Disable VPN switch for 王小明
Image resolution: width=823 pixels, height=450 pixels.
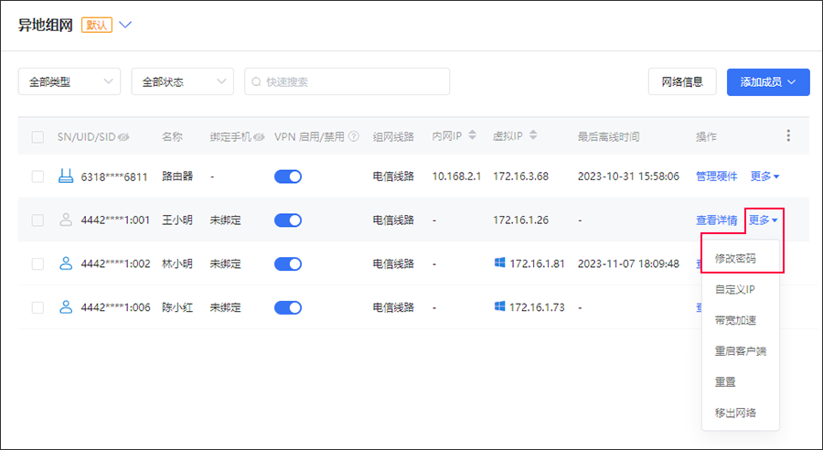[288, 220]
